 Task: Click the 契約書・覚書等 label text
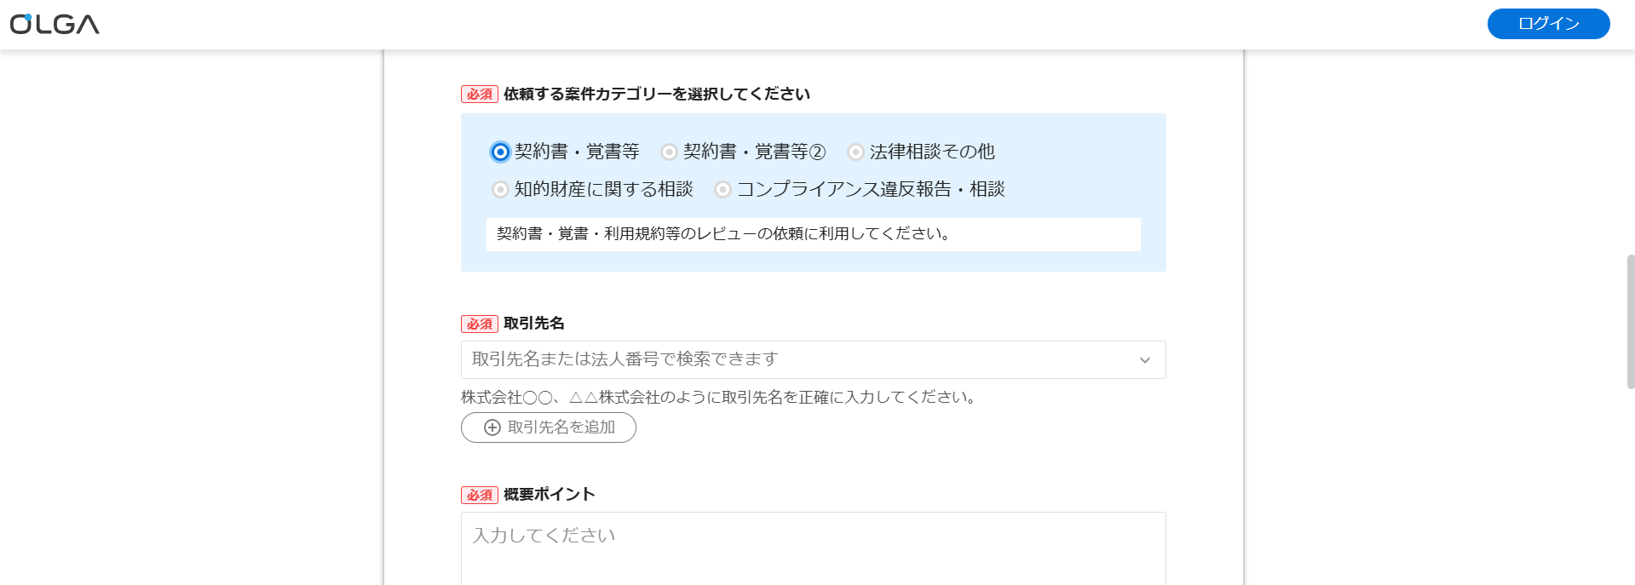coord(577,152)
